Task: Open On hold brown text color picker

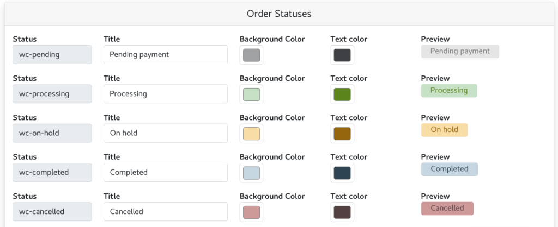Action: (x=342, y=134)
